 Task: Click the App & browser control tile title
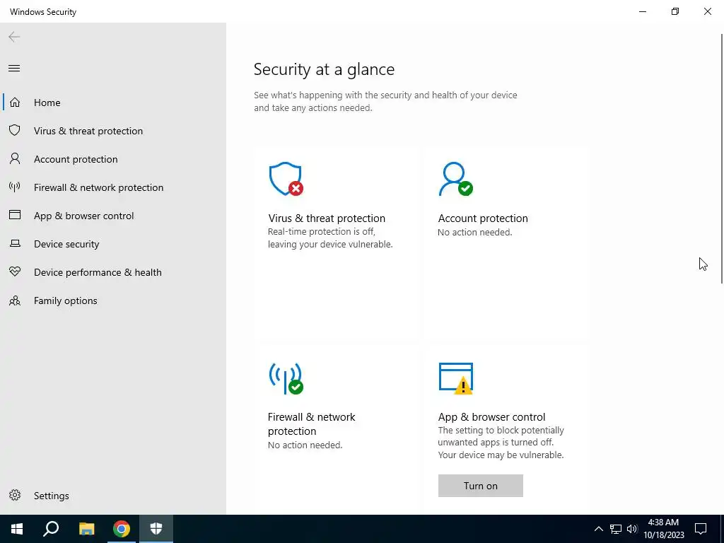click(491, 417)
